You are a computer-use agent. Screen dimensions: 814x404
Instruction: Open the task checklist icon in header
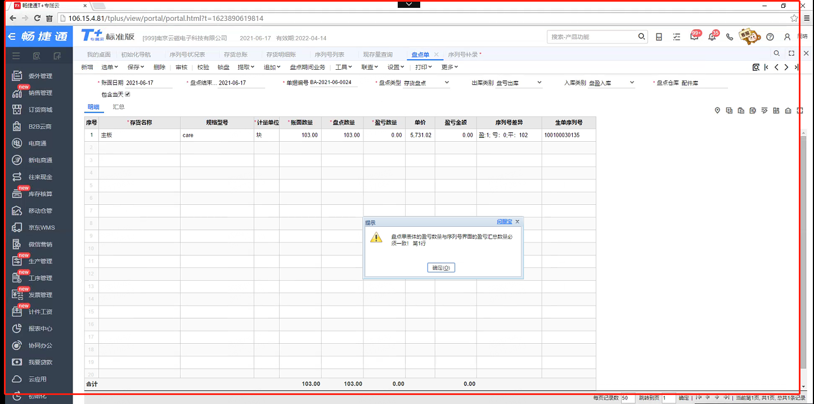(677, 37)
